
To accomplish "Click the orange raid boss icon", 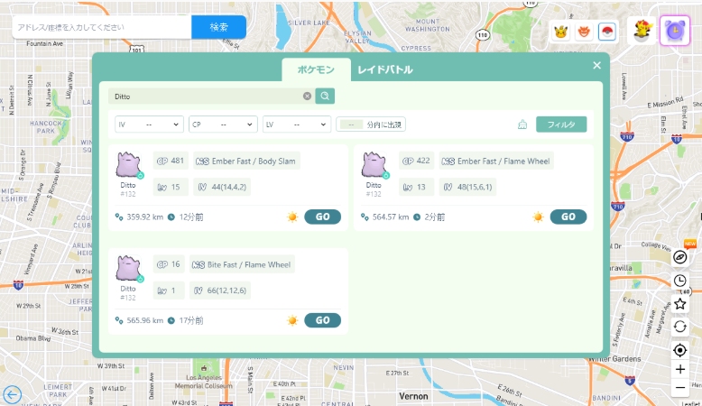I will coord(584,32).
